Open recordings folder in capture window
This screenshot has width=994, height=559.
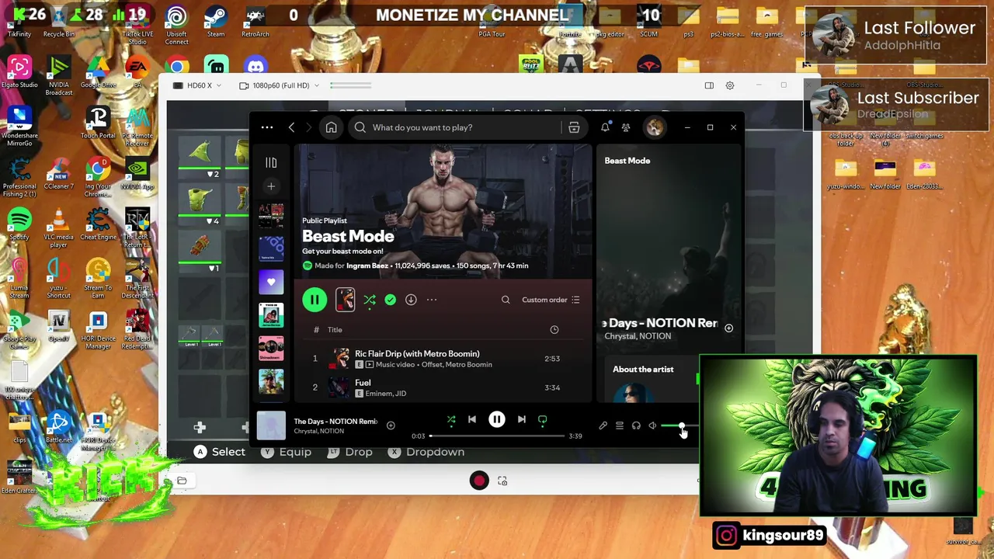(182, 481)
